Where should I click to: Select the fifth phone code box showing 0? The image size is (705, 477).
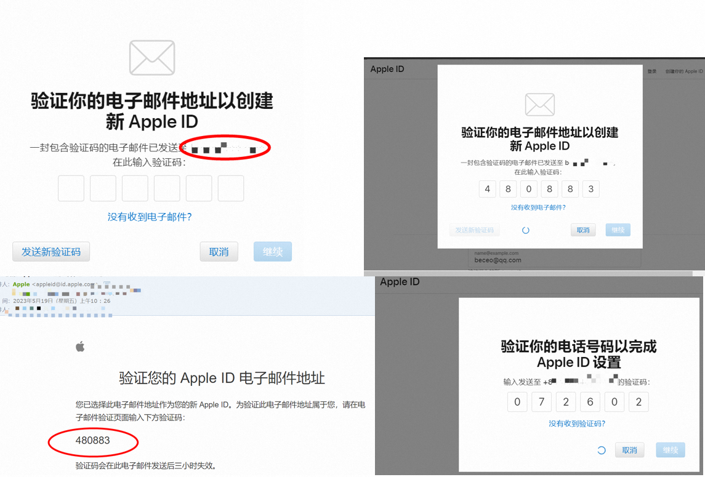point(614,402)
